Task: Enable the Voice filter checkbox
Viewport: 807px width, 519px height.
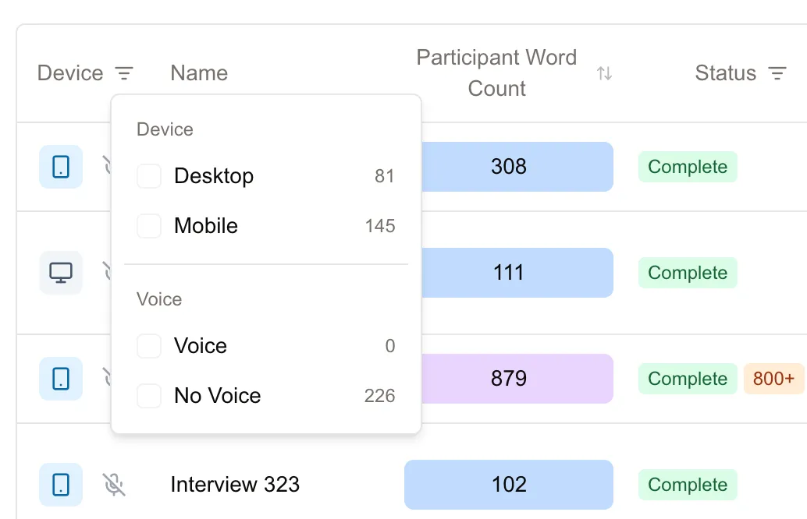Action: pos(149,346)
